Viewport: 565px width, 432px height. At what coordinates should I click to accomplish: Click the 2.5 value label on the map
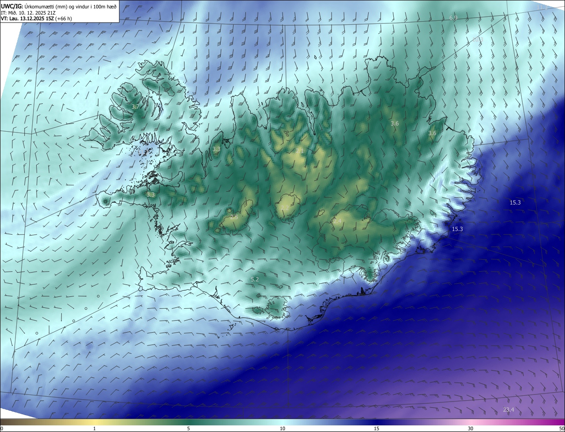(234, 217)
